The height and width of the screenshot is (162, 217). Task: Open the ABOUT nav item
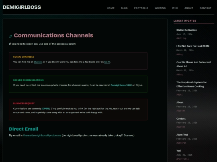[188, 8]
